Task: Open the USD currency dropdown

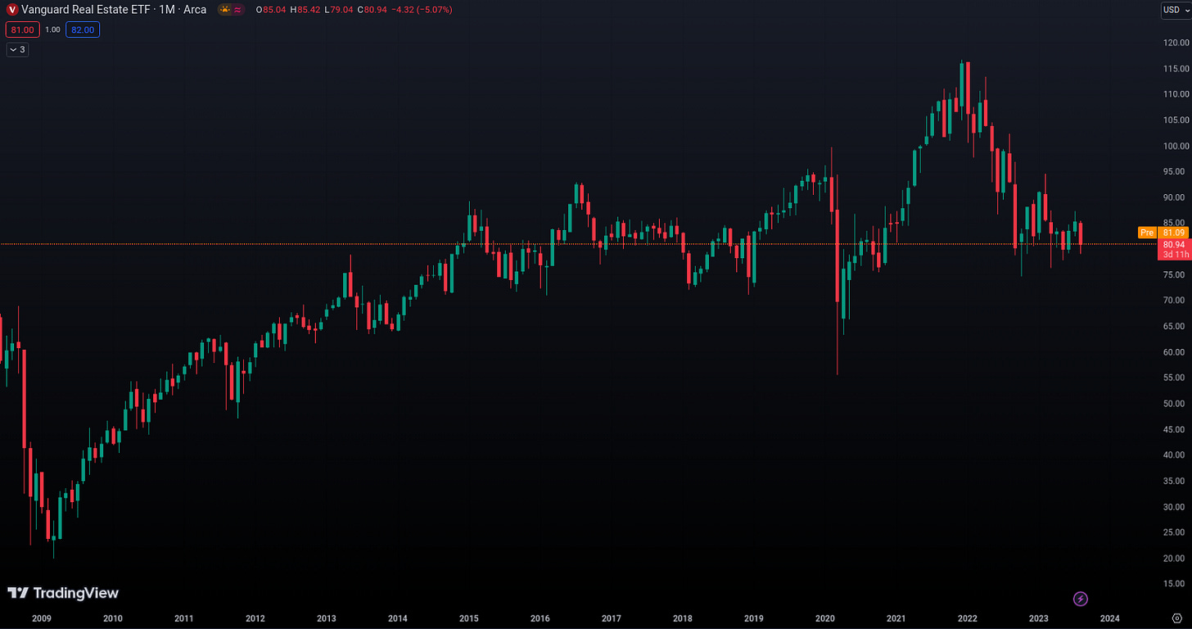Action: click(x=1175, y=10)
